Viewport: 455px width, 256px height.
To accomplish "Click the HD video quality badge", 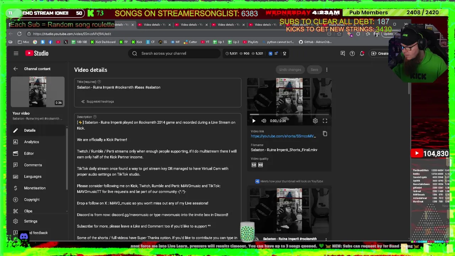I will coord(261,165).
